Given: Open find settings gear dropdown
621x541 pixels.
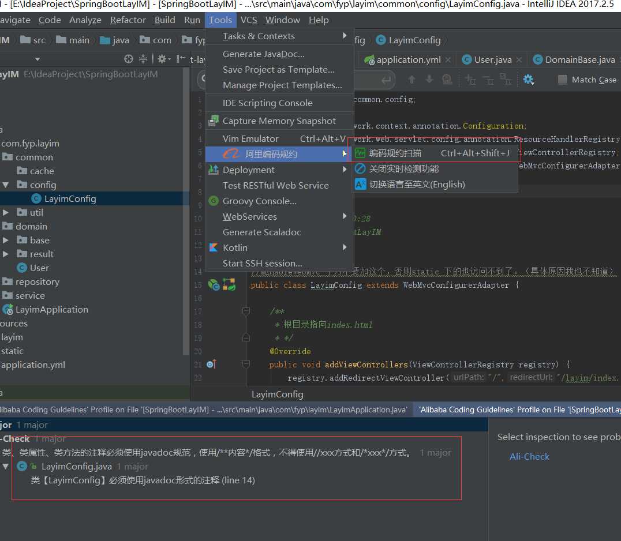Looking at the screenshot, I should [x=528, y=80].
